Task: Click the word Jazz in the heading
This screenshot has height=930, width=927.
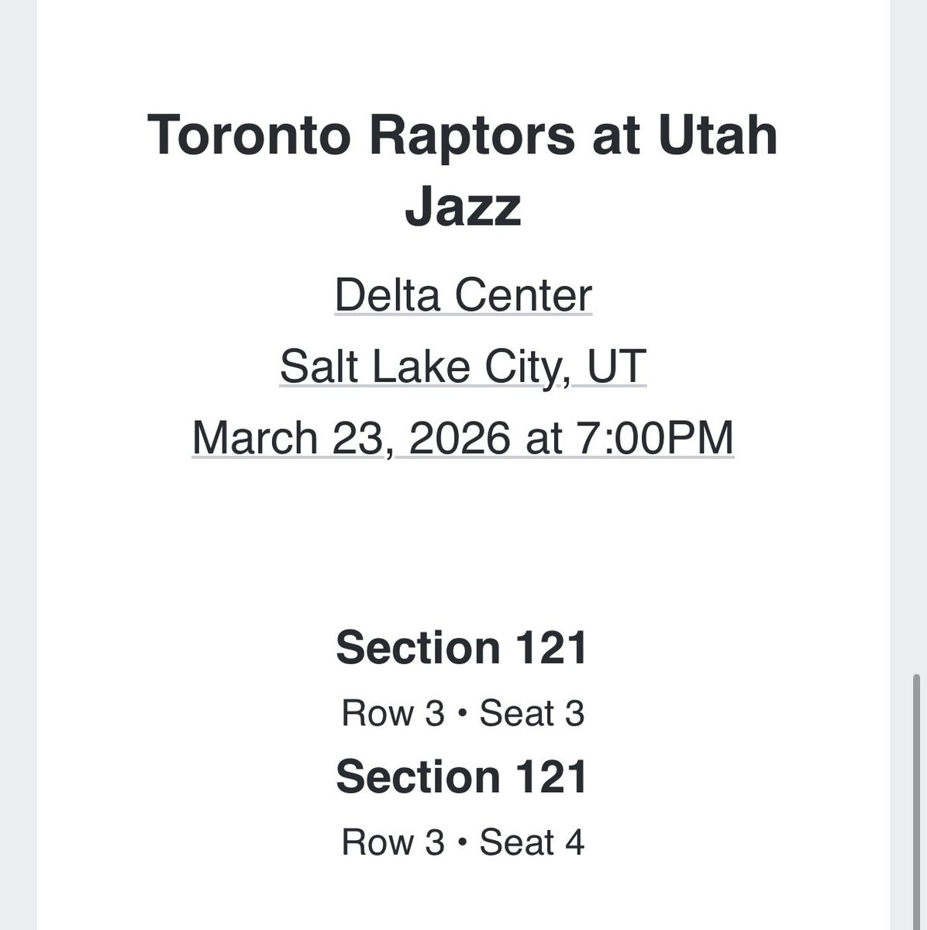Action: click(x=463, y=205)
